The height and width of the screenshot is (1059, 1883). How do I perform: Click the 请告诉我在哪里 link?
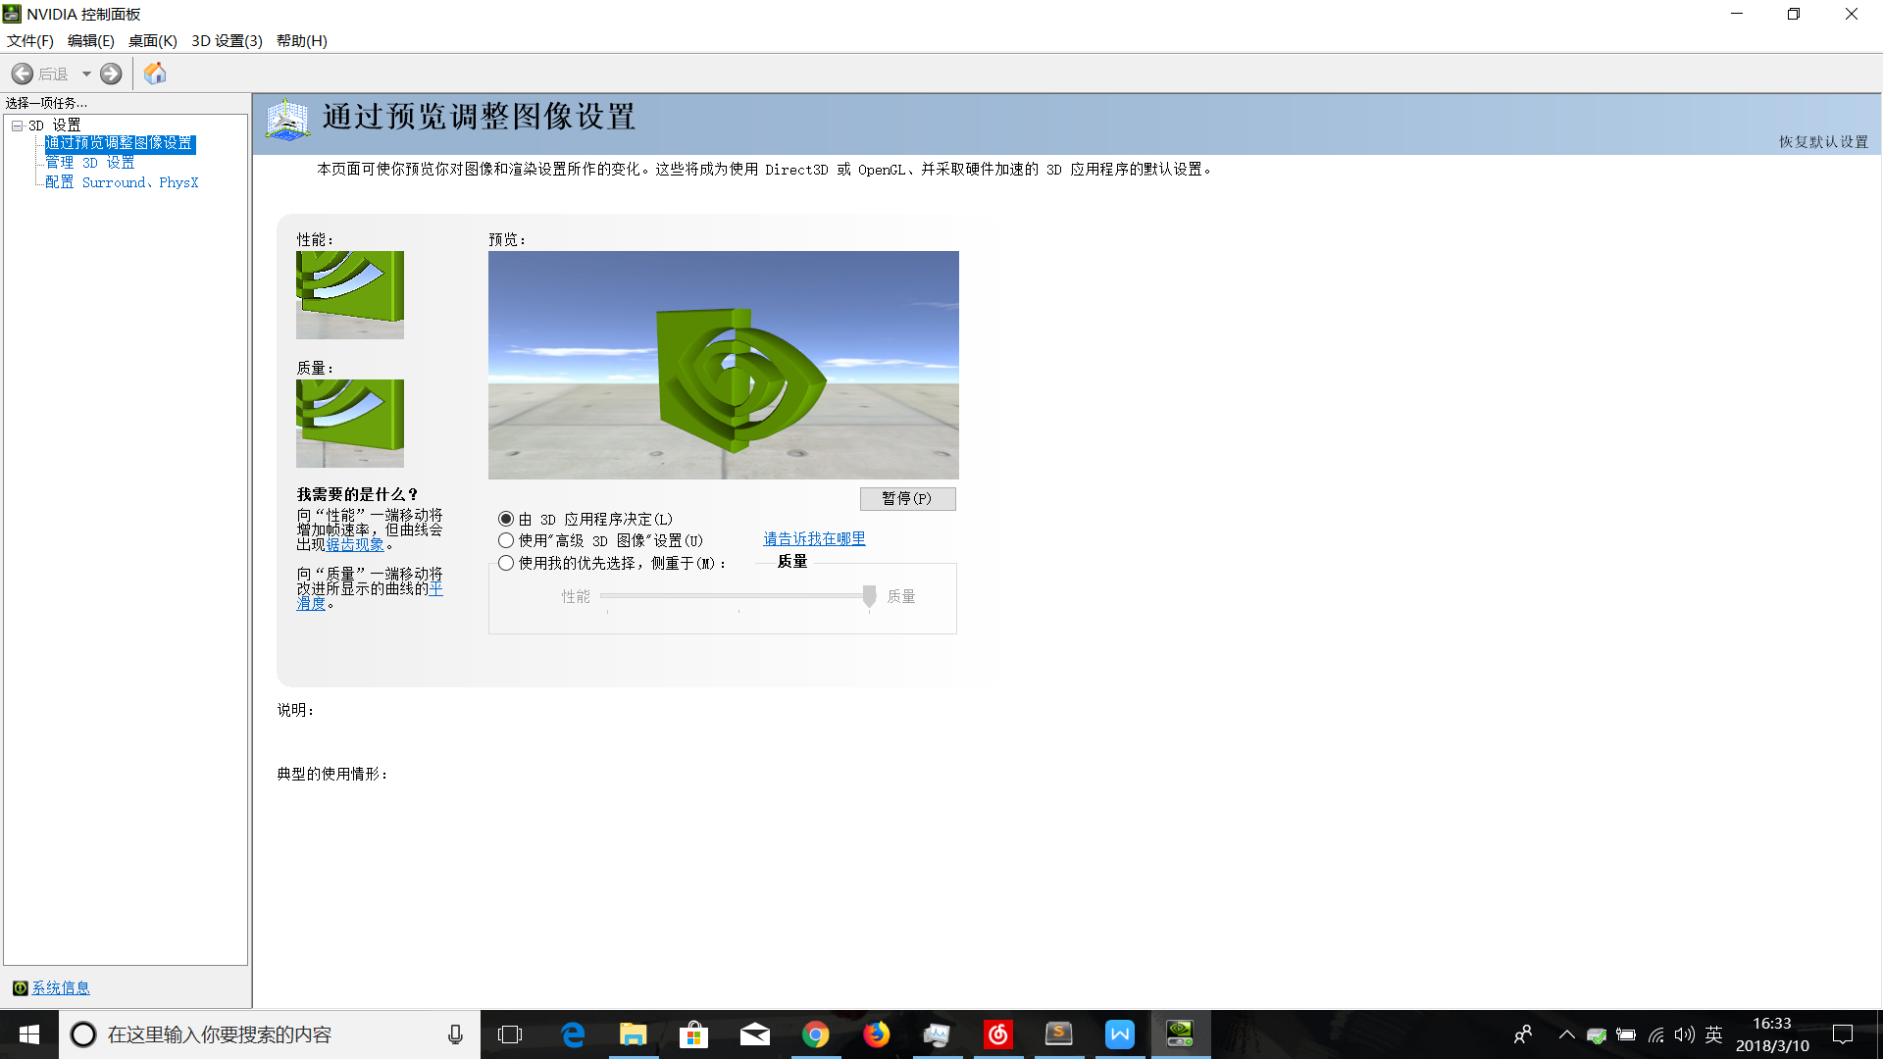pyautogui.click(x=814, y=539)
